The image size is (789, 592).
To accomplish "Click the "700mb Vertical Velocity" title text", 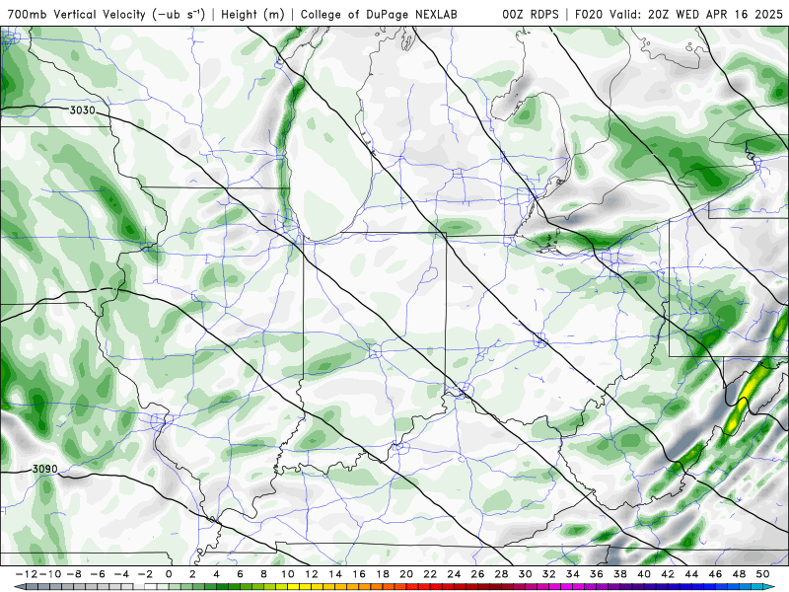I will point(76,14).
